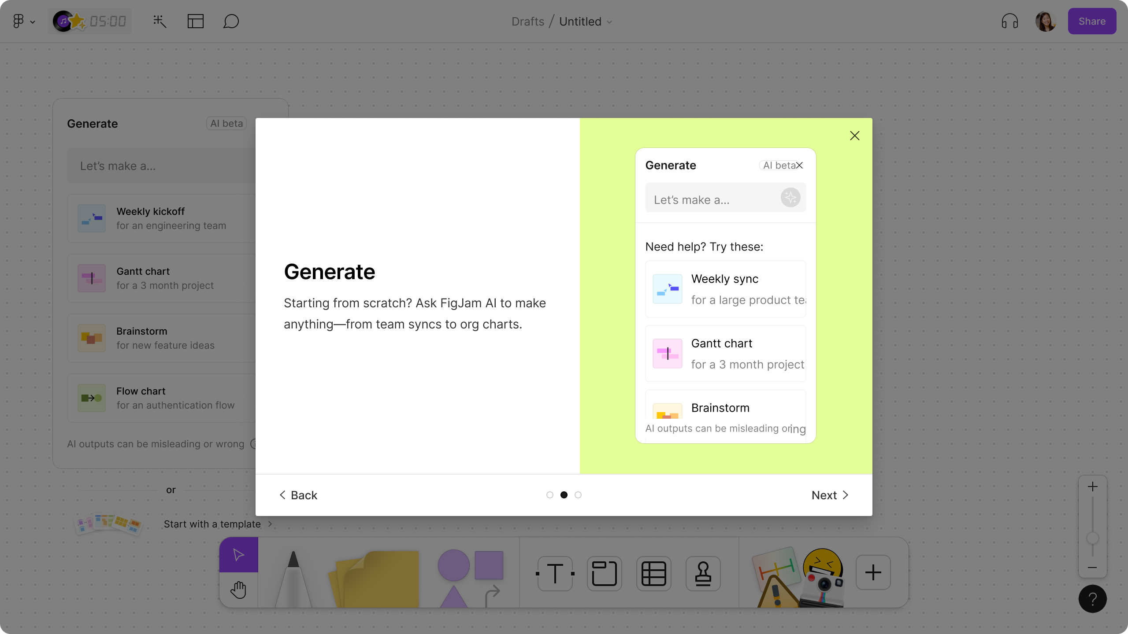1128x634 pixels.
Task: Select the Section tool
Action: click(x=605, y=573)
